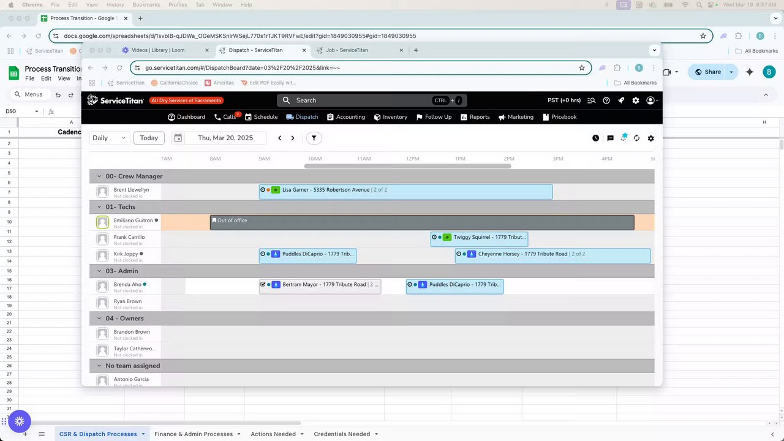Open ServiceTitan help icon
Screen dimensions: 784x441
pos(606,100)
